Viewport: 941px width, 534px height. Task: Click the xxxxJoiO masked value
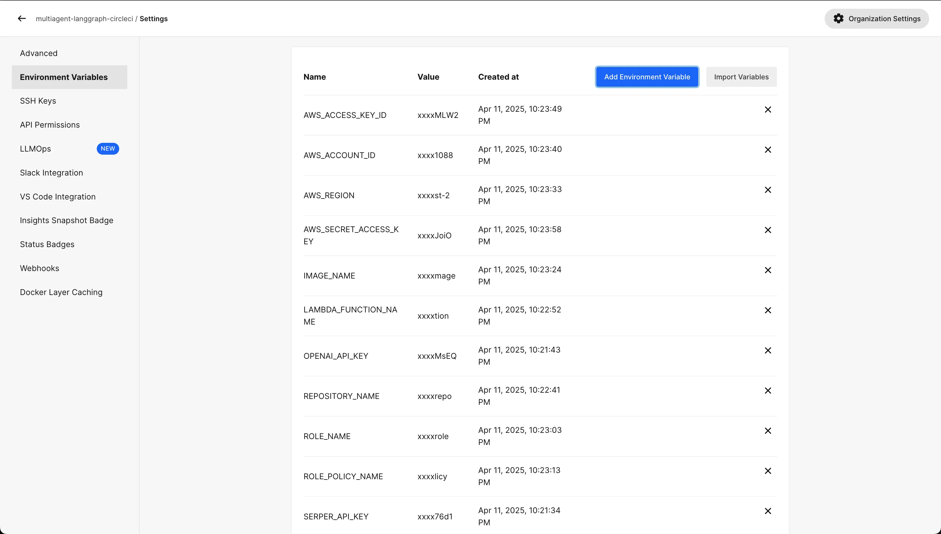pyautogui.click(x=434, y=236)
